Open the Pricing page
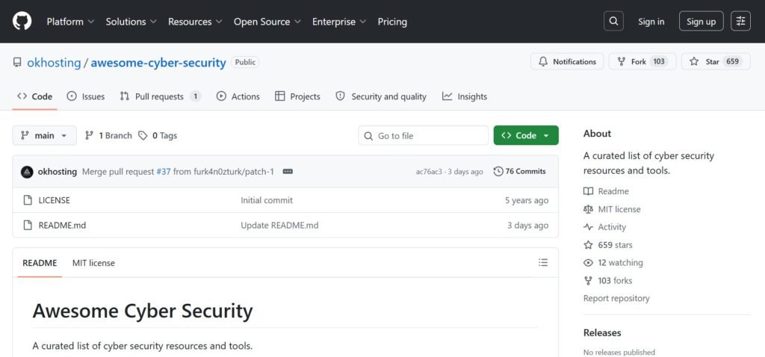The width and height of the screenshot is (765, 357). pyautogui.click(x=392, y=22)
